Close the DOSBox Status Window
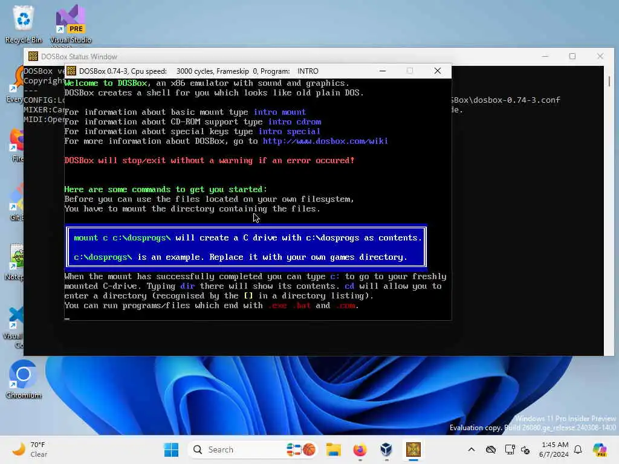The height and width of the screenshot is (464, 619). (x=600, y=56)
